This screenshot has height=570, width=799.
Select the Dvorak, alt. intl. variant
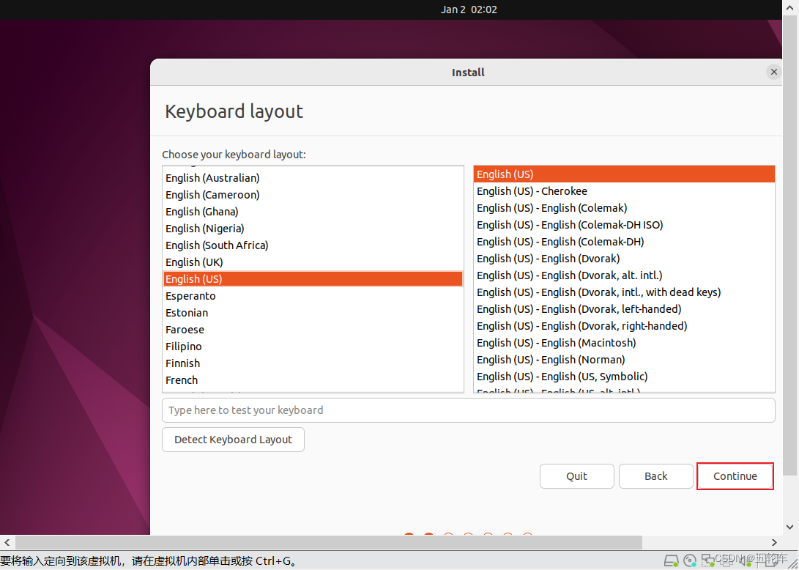coord(624,275)
